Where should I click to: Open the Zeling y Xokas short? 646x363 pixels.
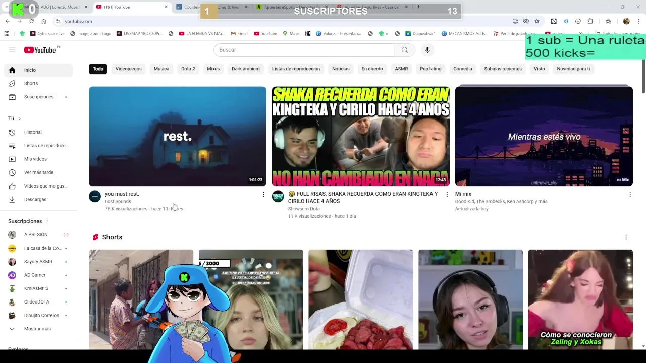580,299
